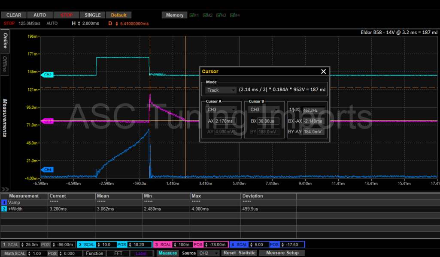Click Reset Statistic

click(240, 253)
